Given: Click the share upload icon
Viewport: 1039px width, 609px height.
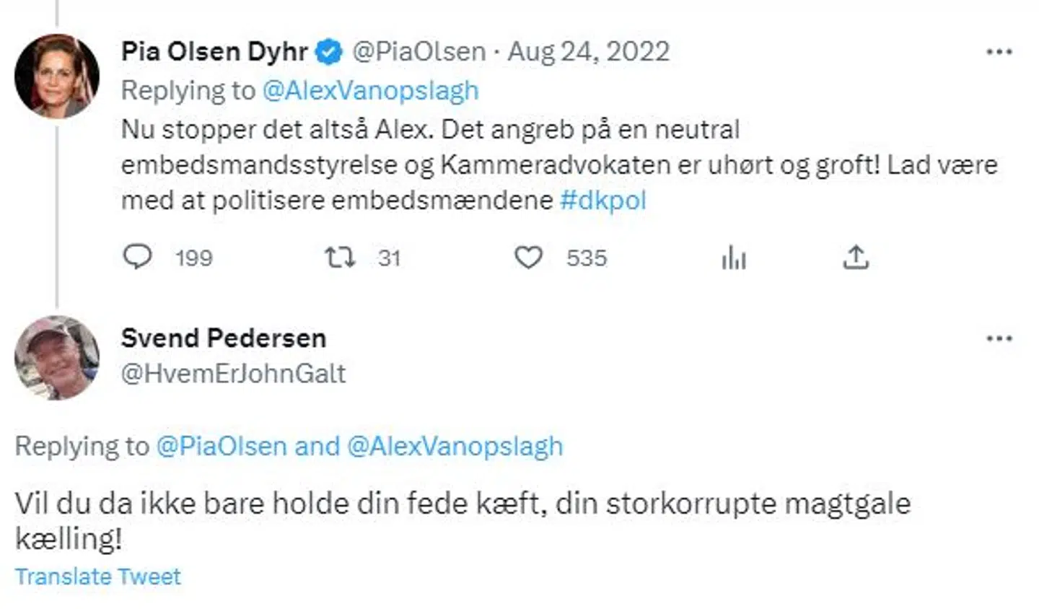Looking at the screenshot, I should tap(856, 257).
